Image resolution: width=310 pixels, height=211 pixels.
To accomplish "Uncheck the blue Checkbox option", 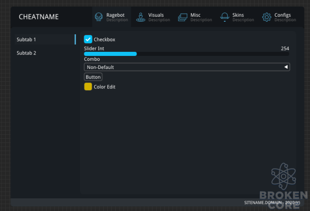I will [88, 39].
